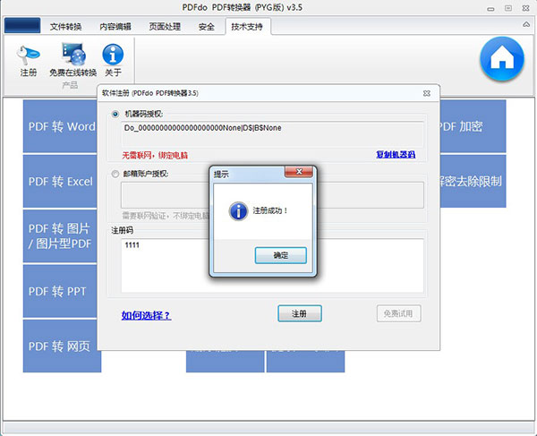Open PDF 转 网页 tile
The height and width of the screenshot is (436, 537).
(x=62, y=346)
